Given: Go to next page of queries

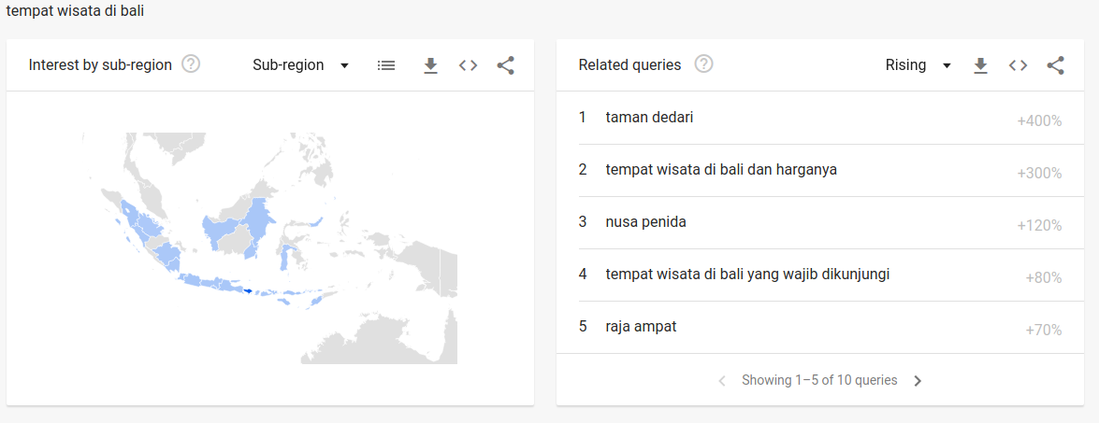Looking at the screenshot, I should click(918, 381).
